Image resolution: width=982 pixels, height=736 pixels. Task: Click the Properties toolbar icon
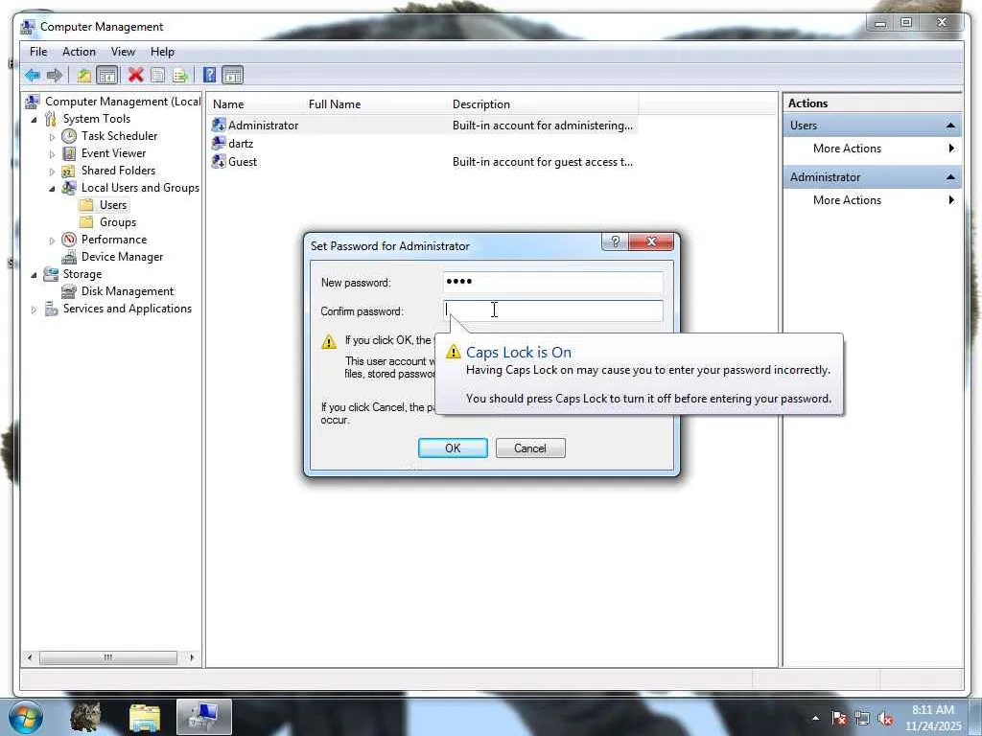click(x=158, y=76)
